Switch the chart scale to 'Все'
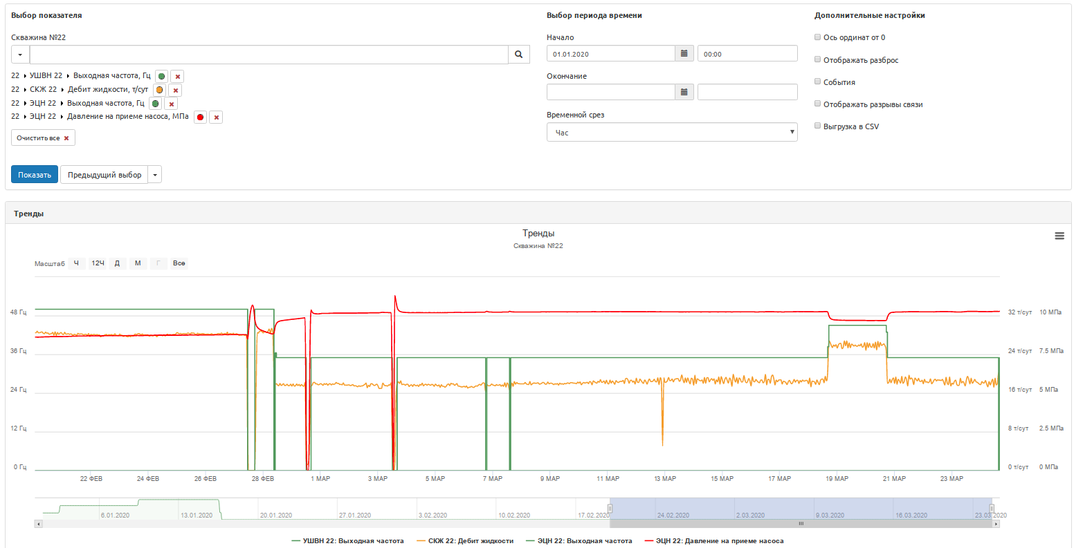Image resolution: width=1074 pixels, height=548 pixels. click(x=179, y=263)
